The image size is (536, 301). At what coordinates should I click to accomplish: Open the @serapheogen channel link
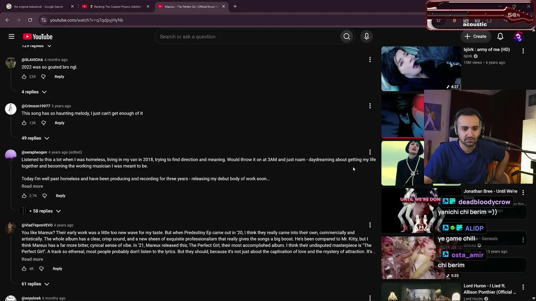click(34, 153)
